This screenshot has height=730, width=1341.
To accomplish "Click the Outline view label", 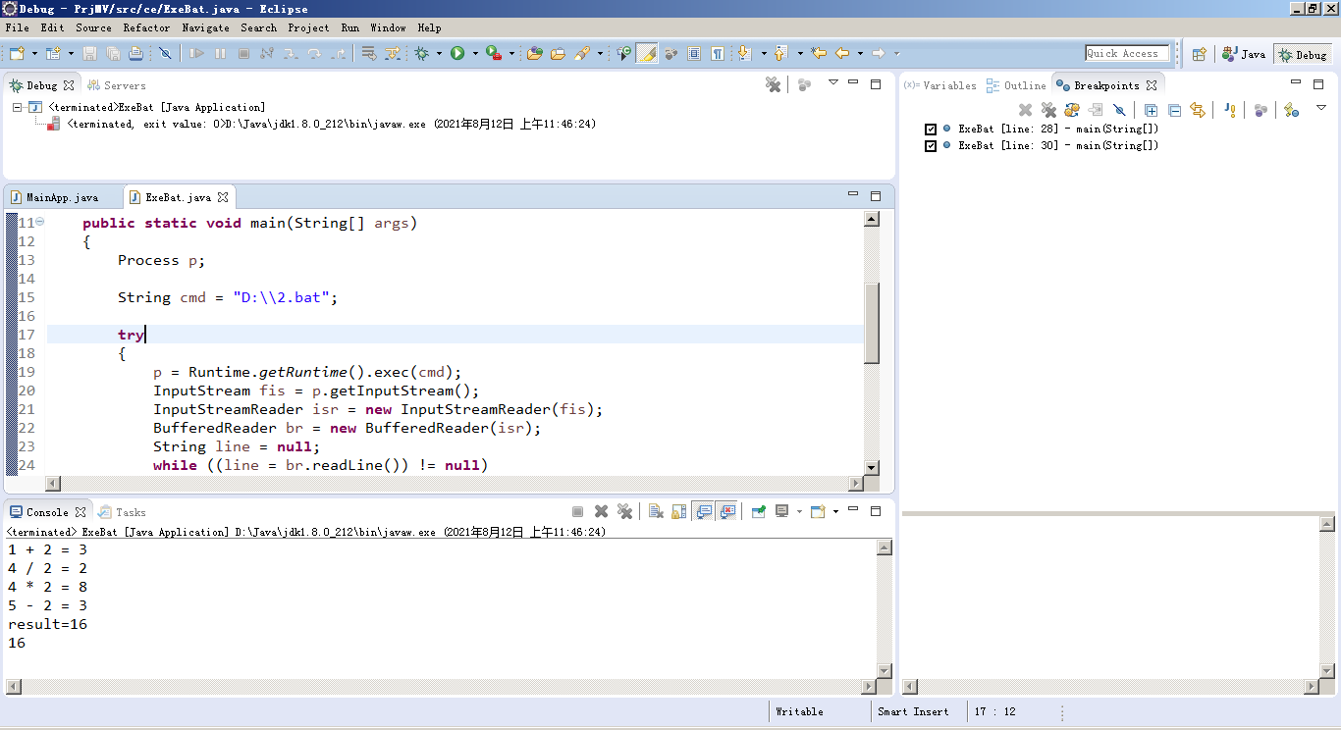I will click(x=1024, y=84).
